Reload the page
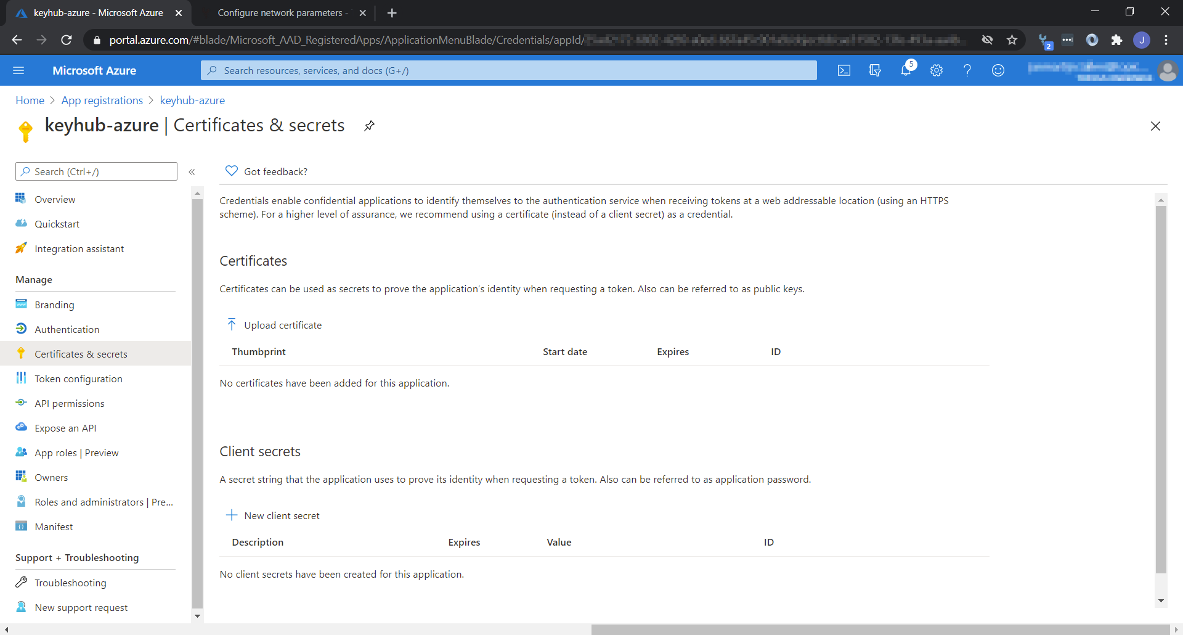This screenshot has width=1183, height=635. (67, 40)
